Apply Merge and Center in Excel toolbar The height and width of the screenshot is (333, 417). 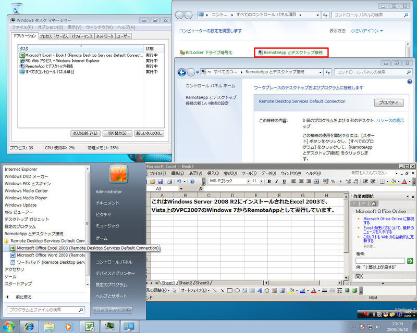pyautogui.click(x=316, y=182)
